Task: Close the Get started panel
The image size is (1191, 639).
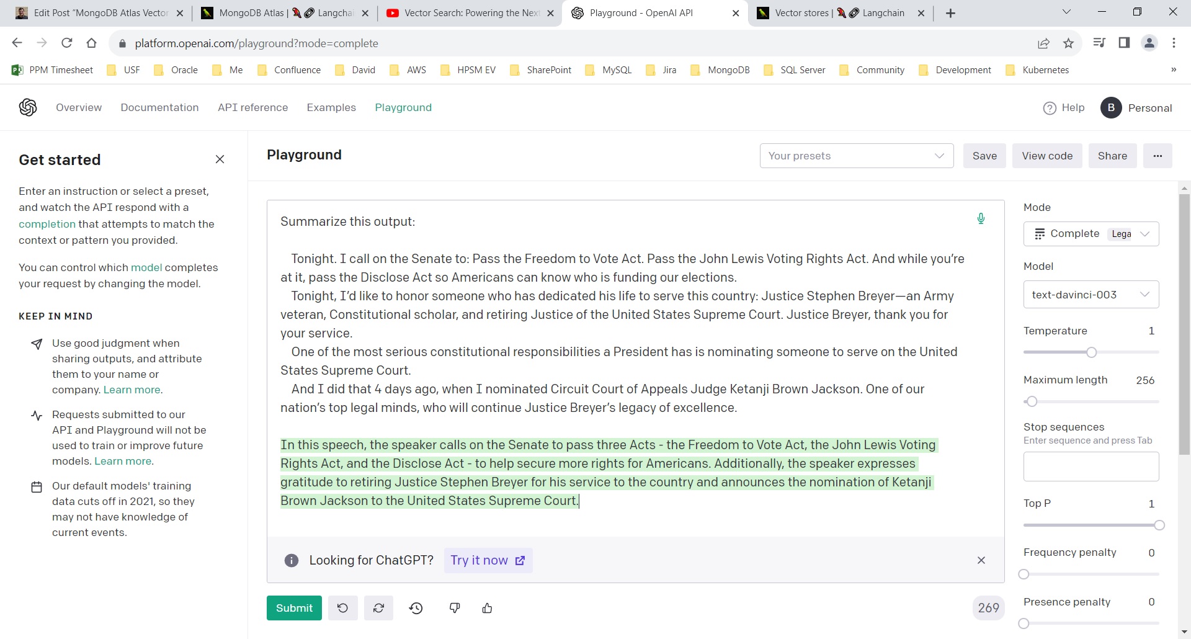Action: [220, 159]
